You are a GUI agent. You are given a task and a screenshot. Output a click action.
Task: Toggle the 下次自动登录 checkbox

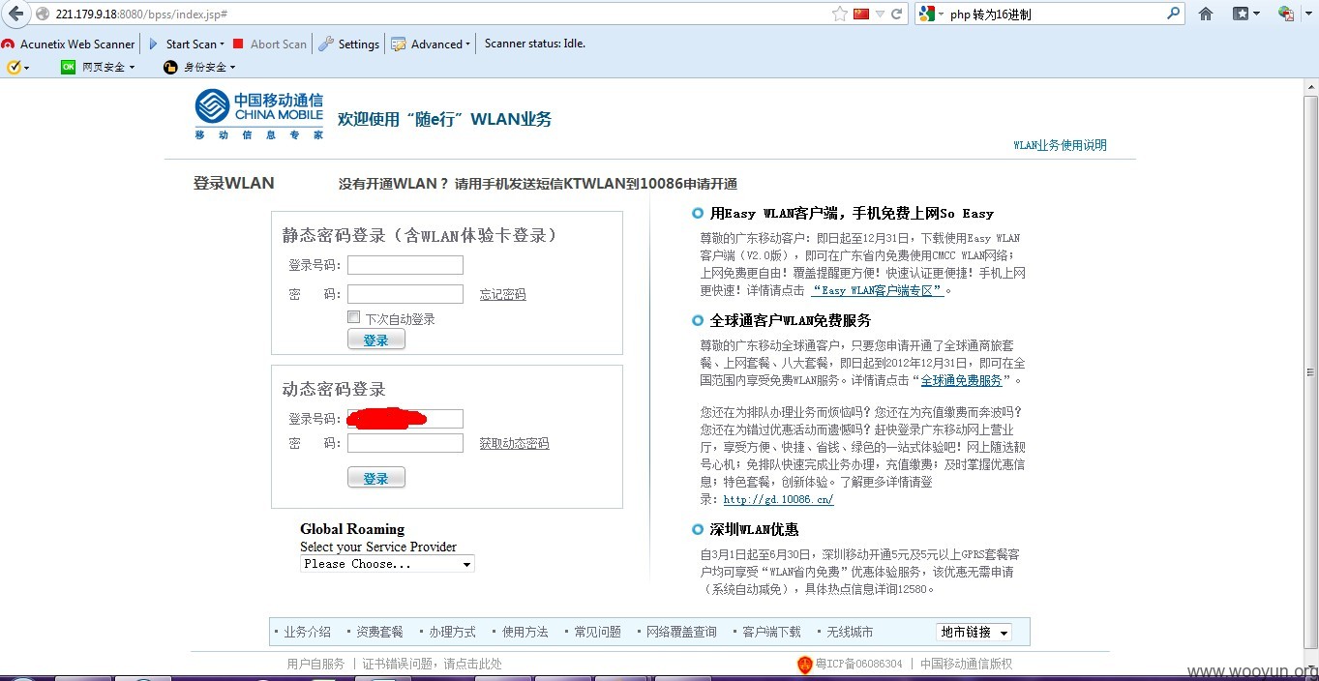click(353, 317)
